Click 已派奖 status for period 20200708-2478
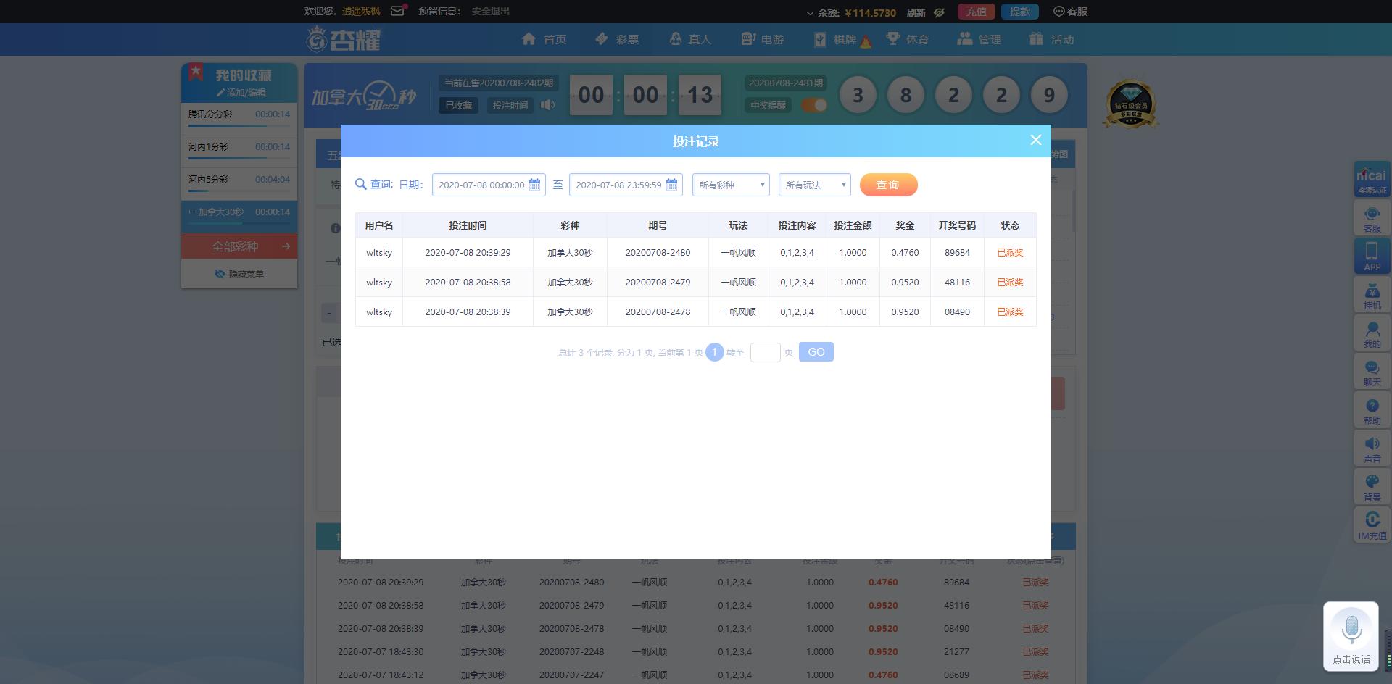Screen dimensions: 1392x684 tap(1010, 312)
